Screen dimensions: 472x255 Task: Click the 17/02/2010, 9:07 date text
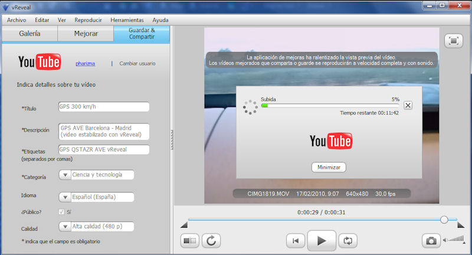pyautogui.click(x=317, y=194)
